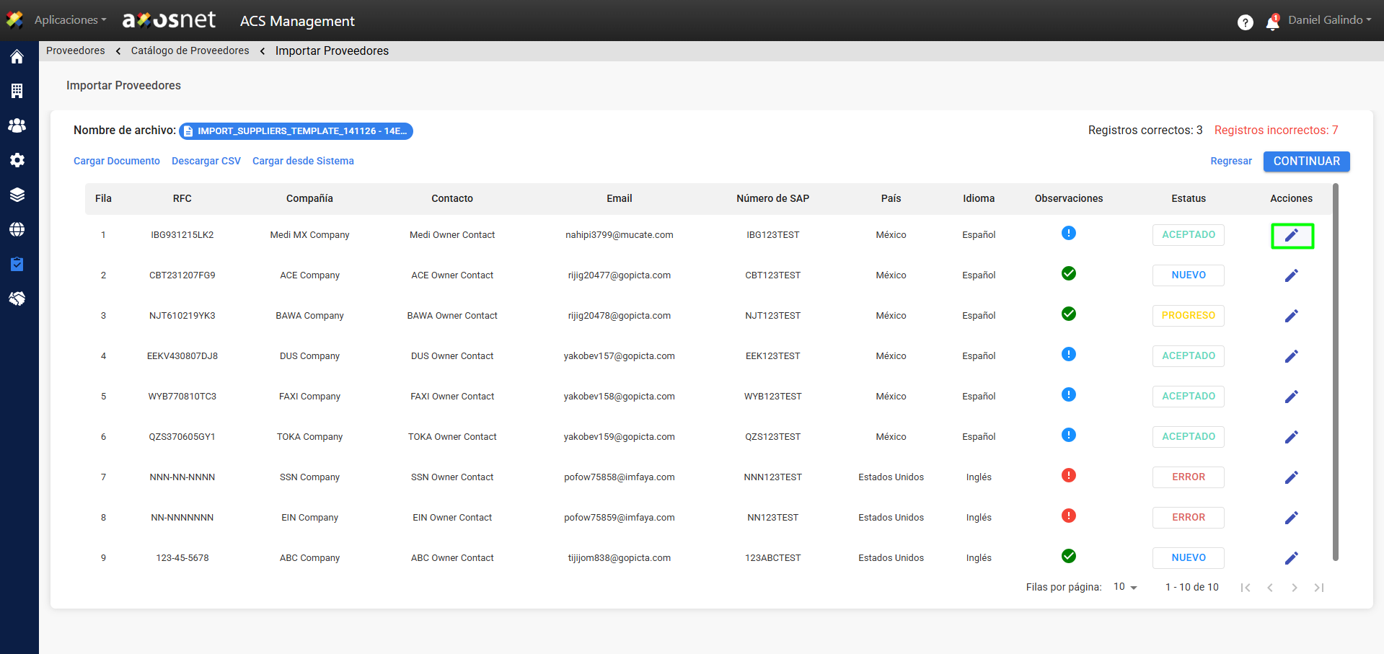Open the home icon in sidebar
Screen dimensions: 1384x654
pyautogui.click(x=17, y=57)
